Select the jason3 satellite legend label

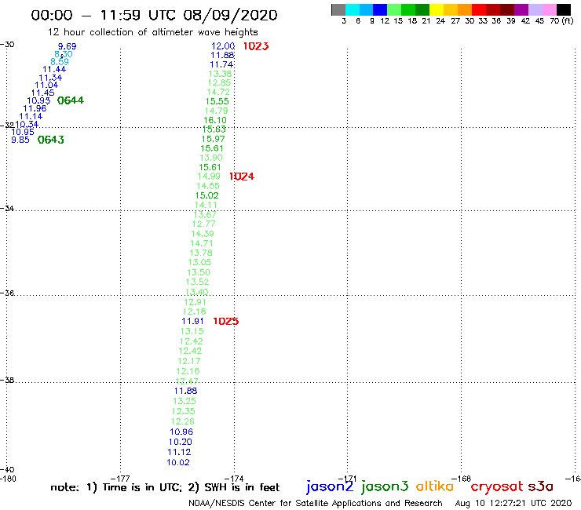[385, 486]
